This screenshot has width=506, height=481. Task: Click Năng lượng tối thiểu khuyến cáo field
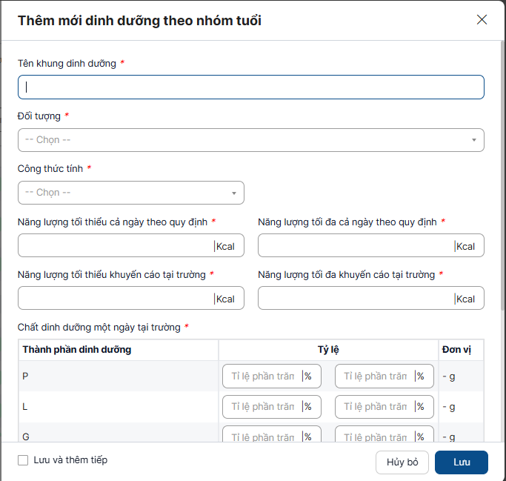click(x=116, y=299)
